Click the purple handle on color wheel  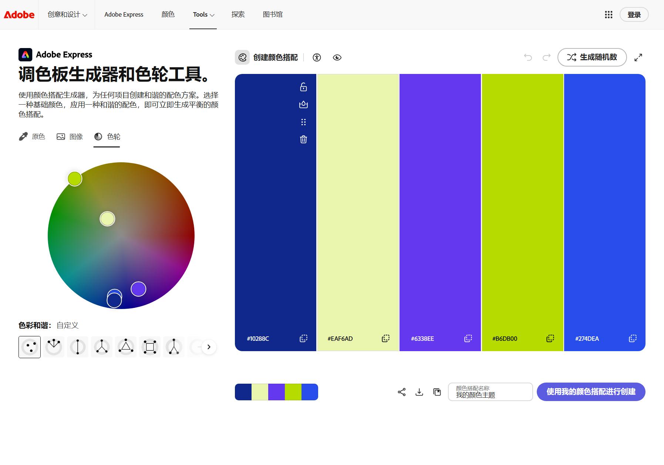click(138, 289)
